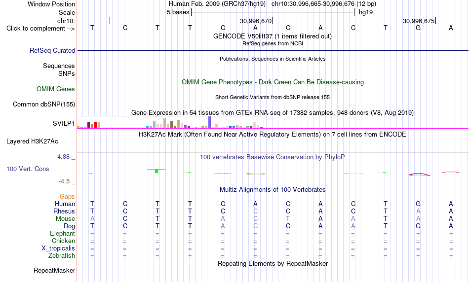The width and height of the screenshot is (469, 282).
Task: Select the Rhesus species row label
Action: pos(64,211)
